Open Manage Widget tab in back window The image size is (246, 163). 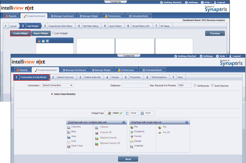pyautogui.click(x=89, y=16)
